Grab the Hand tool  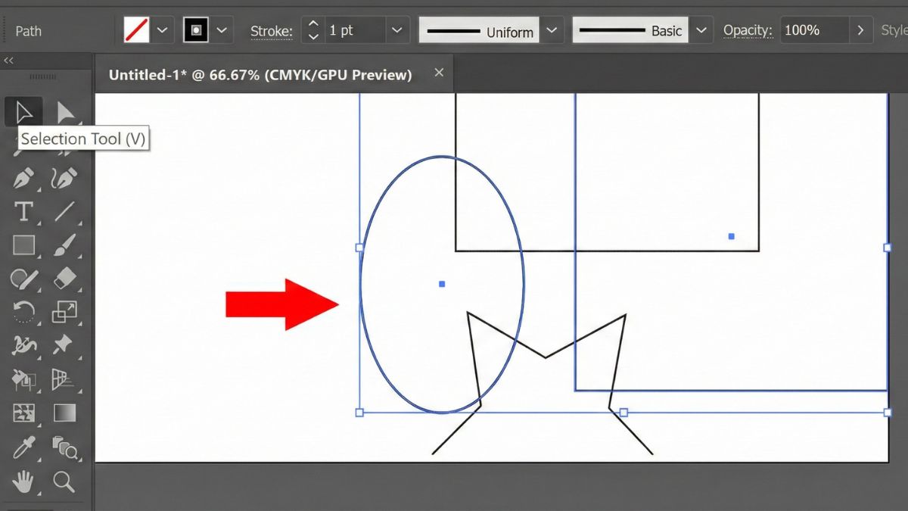click(23, 481)
